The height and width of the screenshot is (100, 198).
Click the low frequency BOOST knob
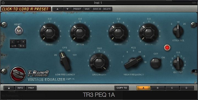tap(50, 33)
